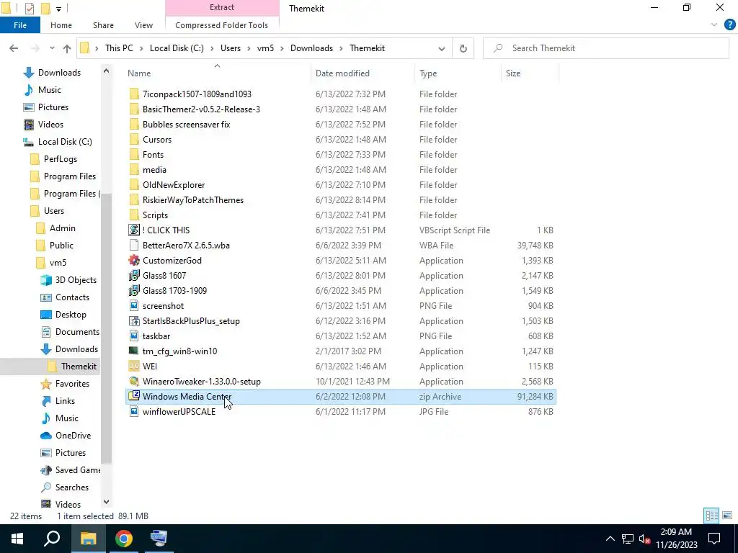Image resolution: width=738 pixels, height=553 pixels.
Task: Select the WinaeroTweaker-1.33.0.0-setup icon
Action: pyautogui.click(x=134, y=382)
